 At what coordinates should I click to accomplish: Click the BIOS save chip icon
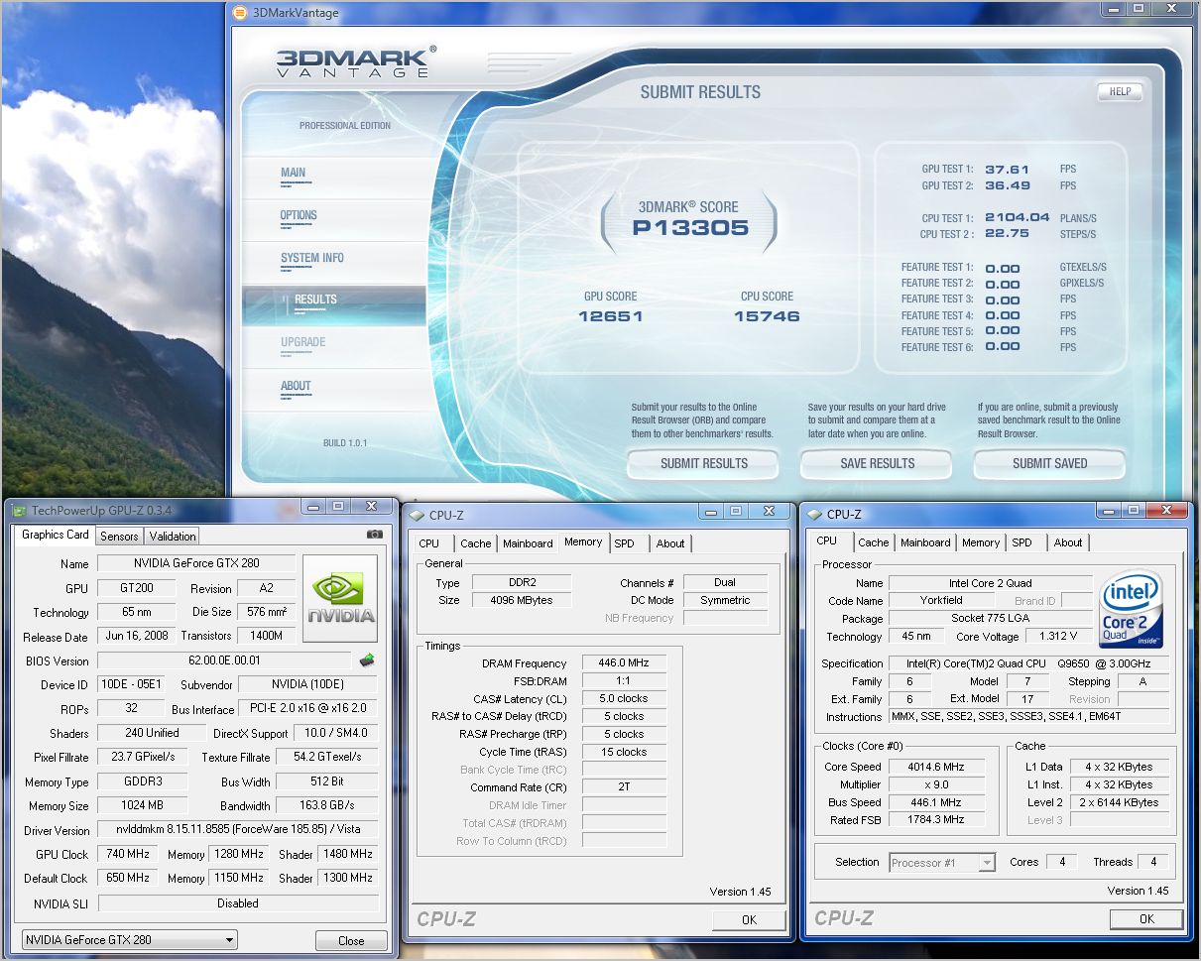367,661
